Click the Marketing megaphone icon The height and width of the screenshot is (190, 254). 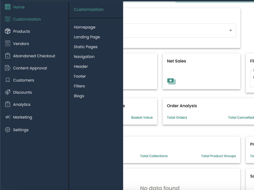(x=8, y=117)
